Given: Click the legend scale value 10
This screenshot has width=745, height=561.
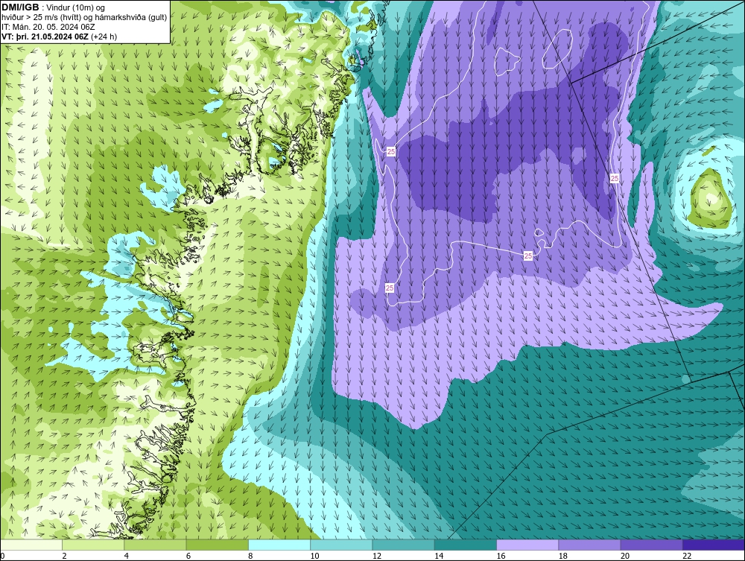Looking at the screenshot, I should click(314, 557).
